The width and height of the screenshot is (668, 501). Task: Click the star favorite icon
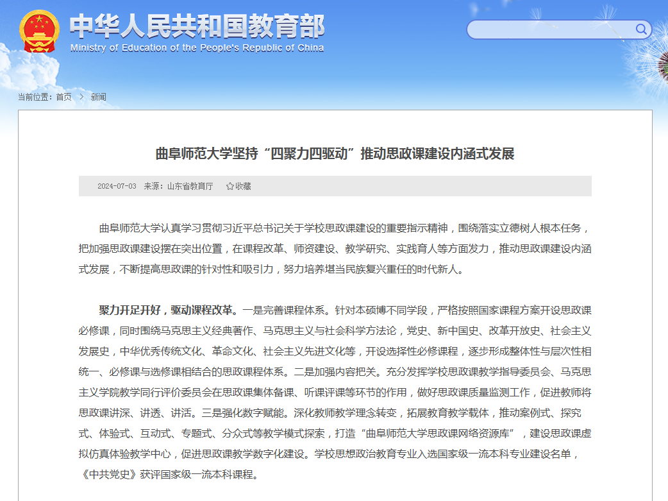230,186
